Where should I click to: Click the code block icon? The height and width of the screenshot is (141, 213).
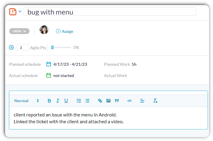[x=130, y=101]
